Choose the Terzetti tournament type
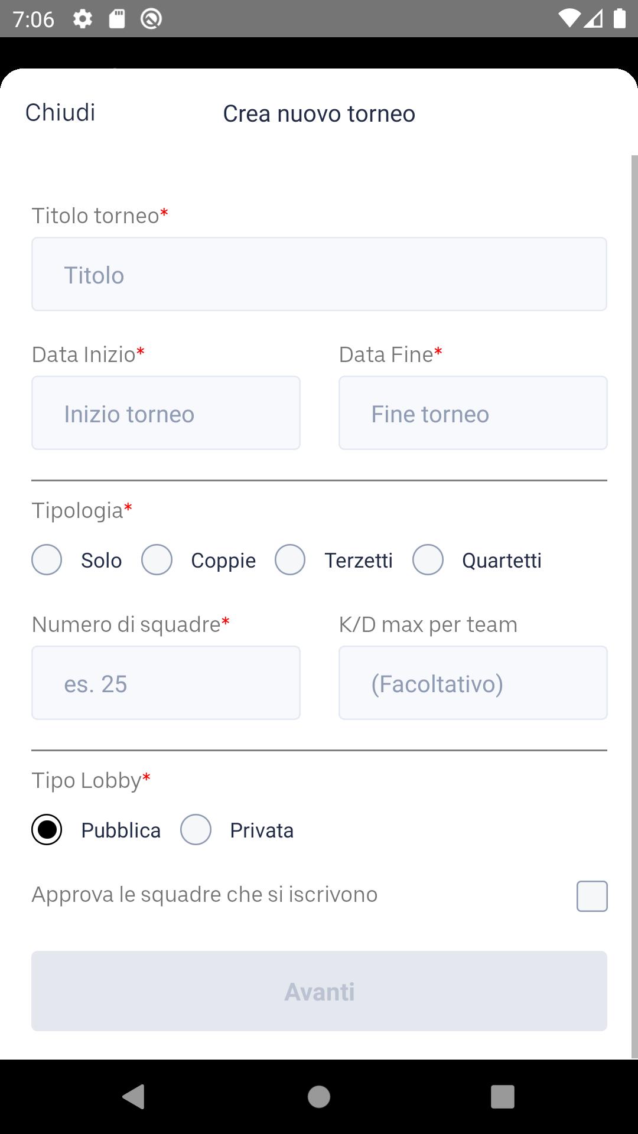 pyautogui.click(x=290, y=560)
